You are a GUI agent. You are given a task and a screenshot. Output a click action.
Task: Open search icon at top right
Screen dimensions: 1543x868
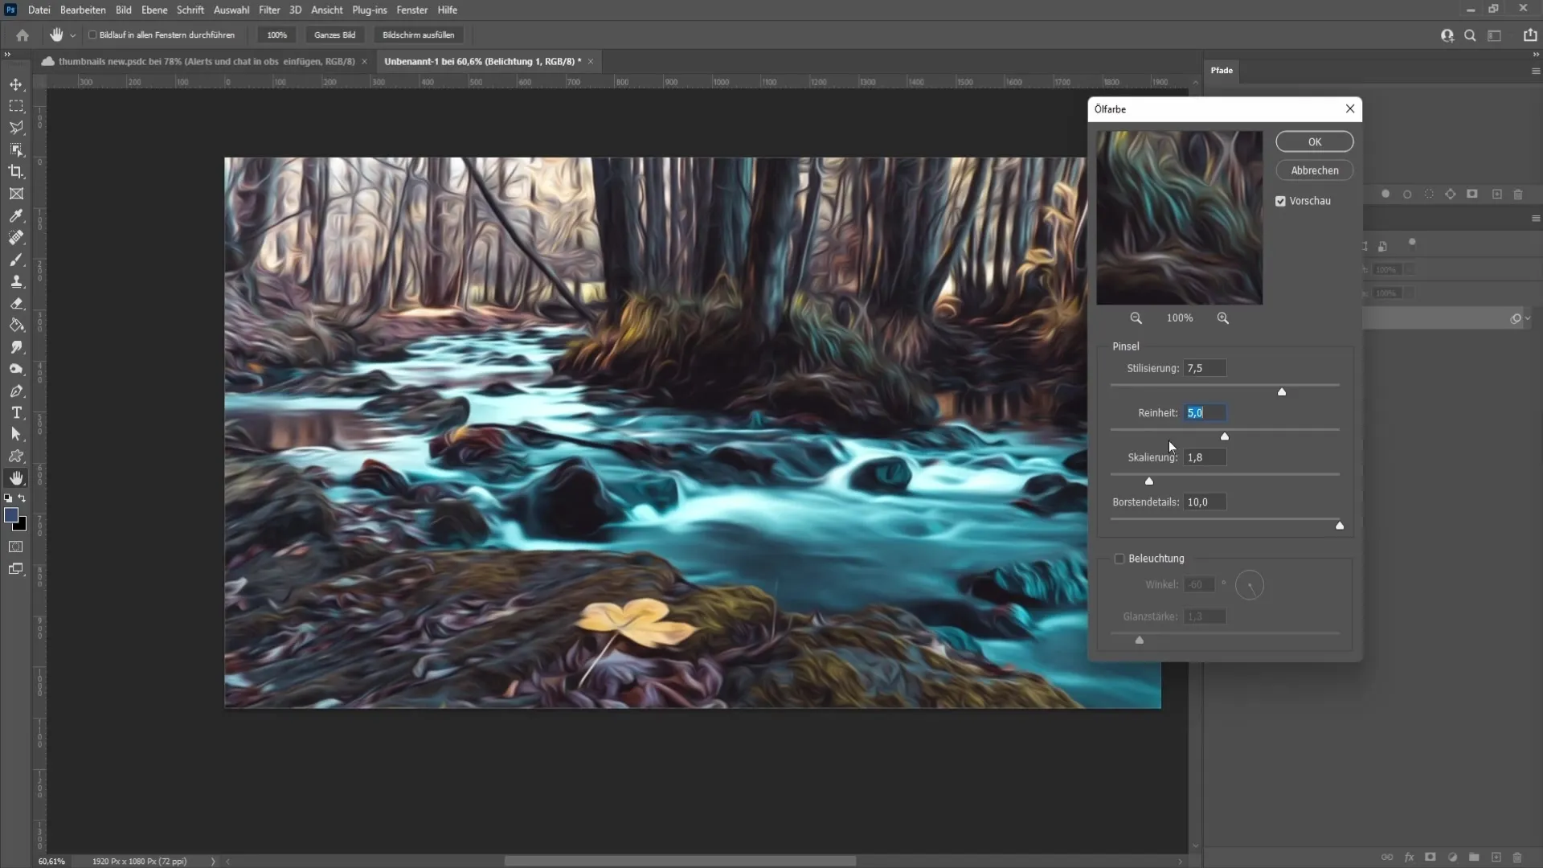(1470, 35)
